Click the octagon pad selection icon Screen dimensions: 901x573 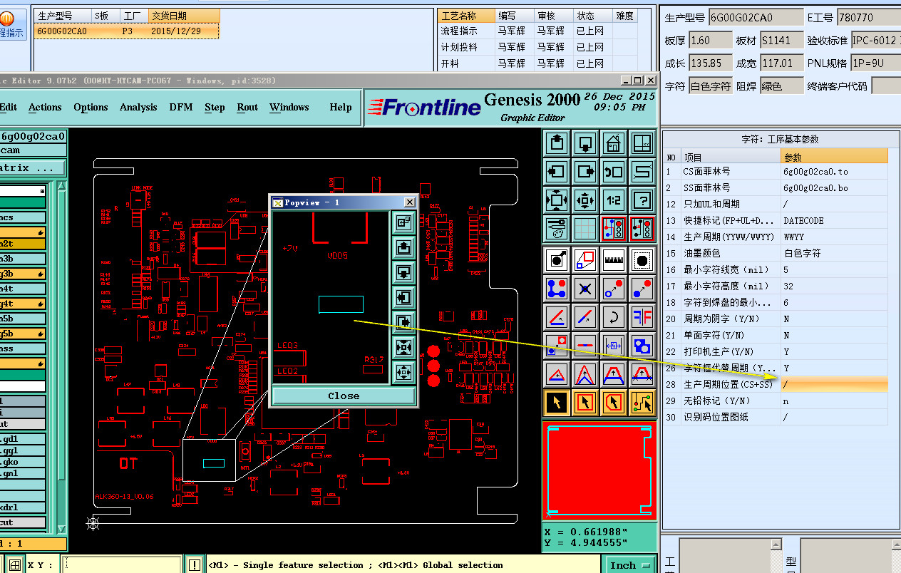pyautogui.click(x=642, y=260)
